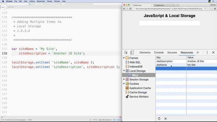
Task: Click the 'Another JS Site' value cell
Action: [202, 61]
